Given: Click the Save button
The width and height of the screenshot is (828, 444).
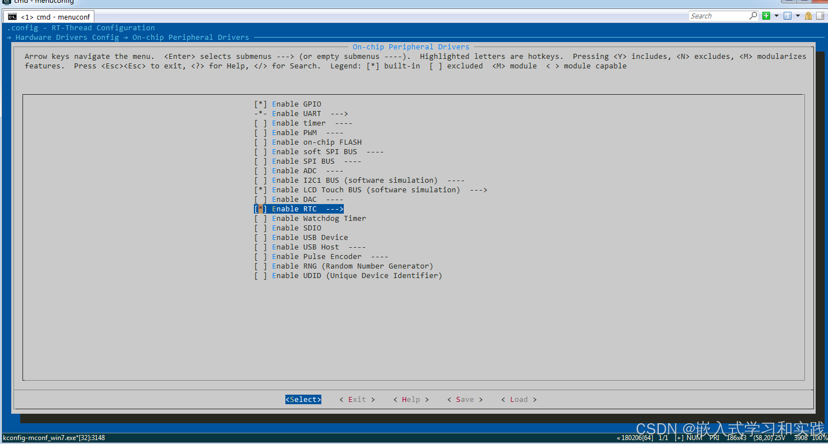Looking at the screenshot, I should (465, 399).
